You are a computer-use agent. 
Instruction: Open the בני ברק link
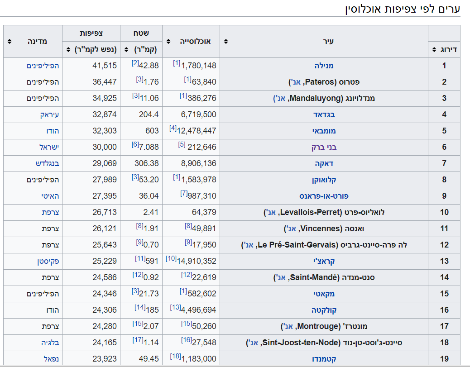[324, 147]
